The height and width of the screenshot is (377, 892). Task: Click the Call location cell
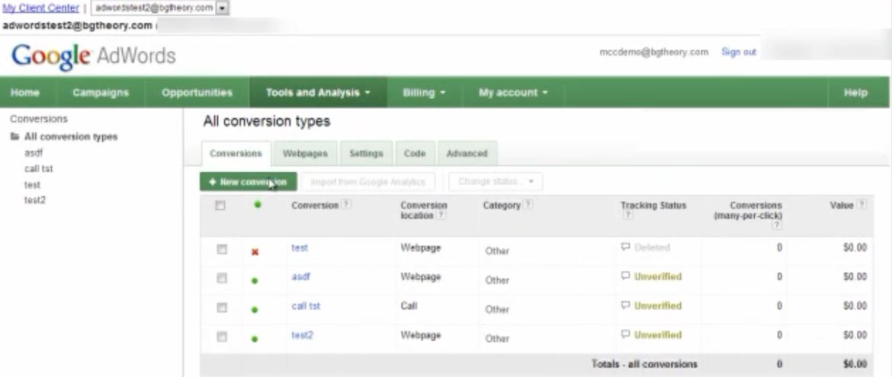pyautogui.click(x=409, y=306)
